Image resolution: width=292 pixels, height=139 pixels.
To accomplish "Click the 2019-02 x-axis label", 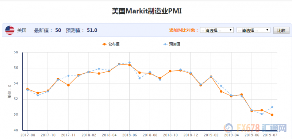I will point(211,135).
